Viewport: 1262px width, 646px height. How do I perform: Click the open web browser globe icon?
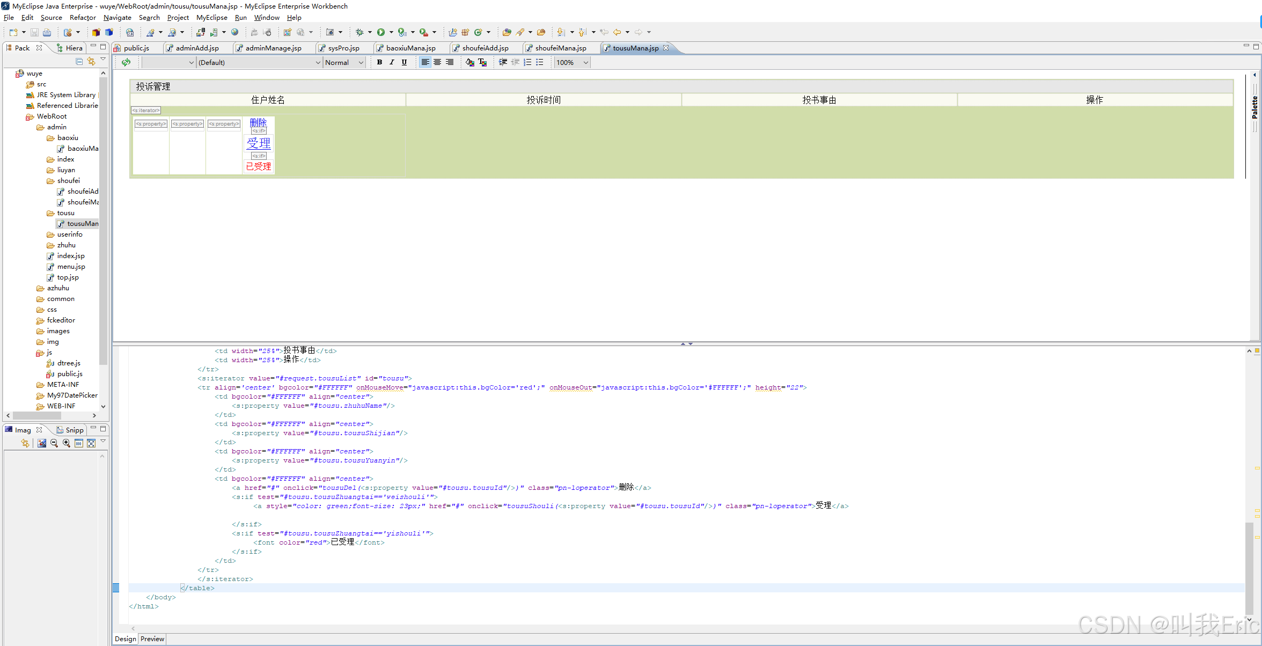(234, 32)
